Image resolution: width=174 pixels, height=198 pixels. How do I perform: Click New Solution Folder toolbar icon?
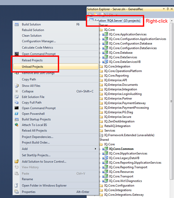(x=96, y=14)
